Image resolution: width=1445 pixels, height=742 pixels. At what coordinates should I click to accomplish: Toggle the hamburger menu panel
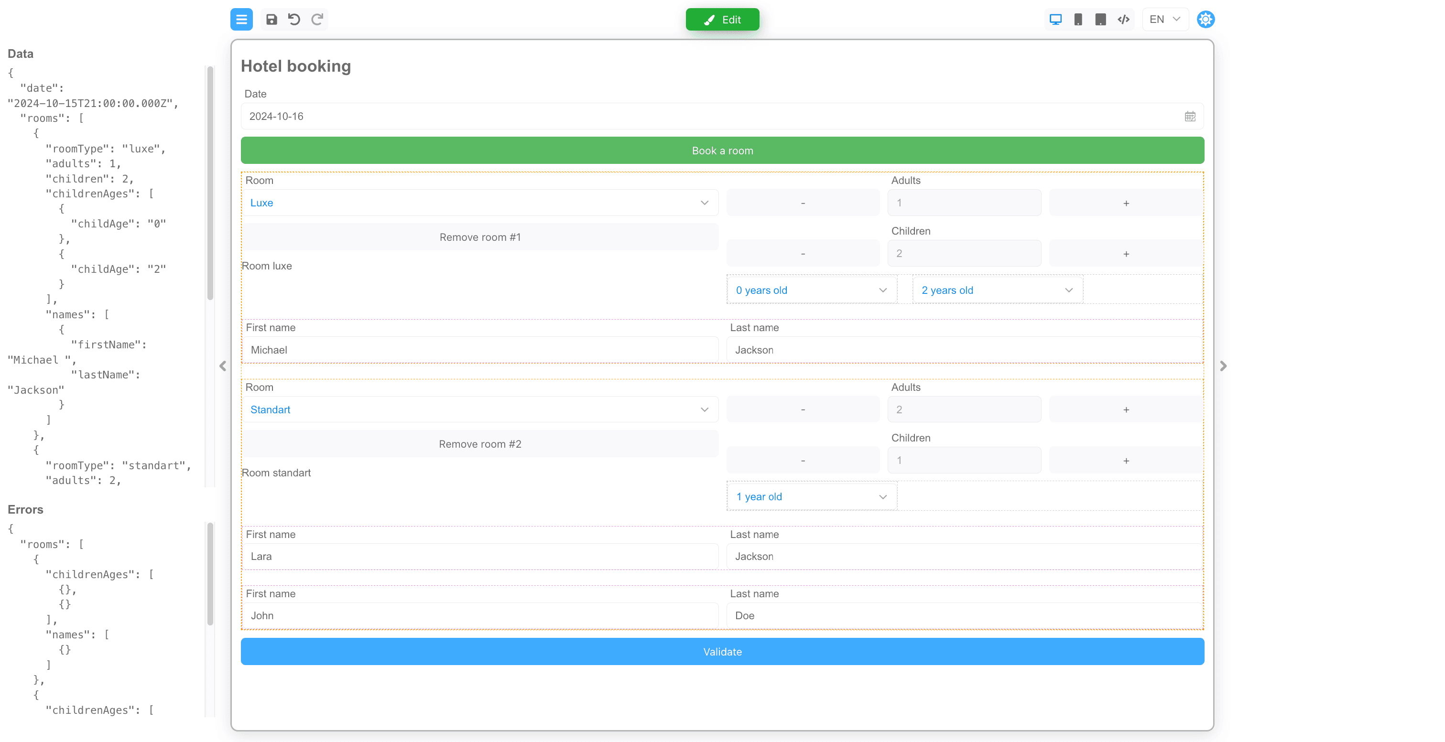click(241, 20)
